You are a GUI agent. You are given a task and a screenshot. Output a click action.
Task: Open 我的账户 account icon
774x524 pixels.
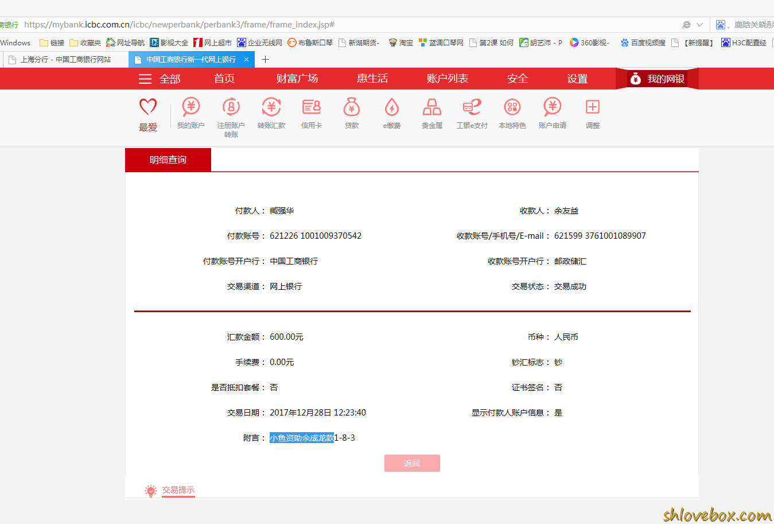pos(191,107)
